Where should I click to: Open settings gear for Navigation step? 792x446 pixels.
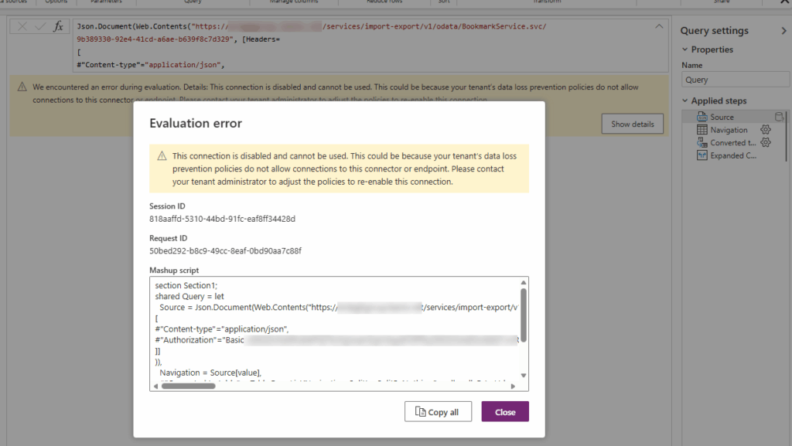pyautogui.click(x=764, y=130)
